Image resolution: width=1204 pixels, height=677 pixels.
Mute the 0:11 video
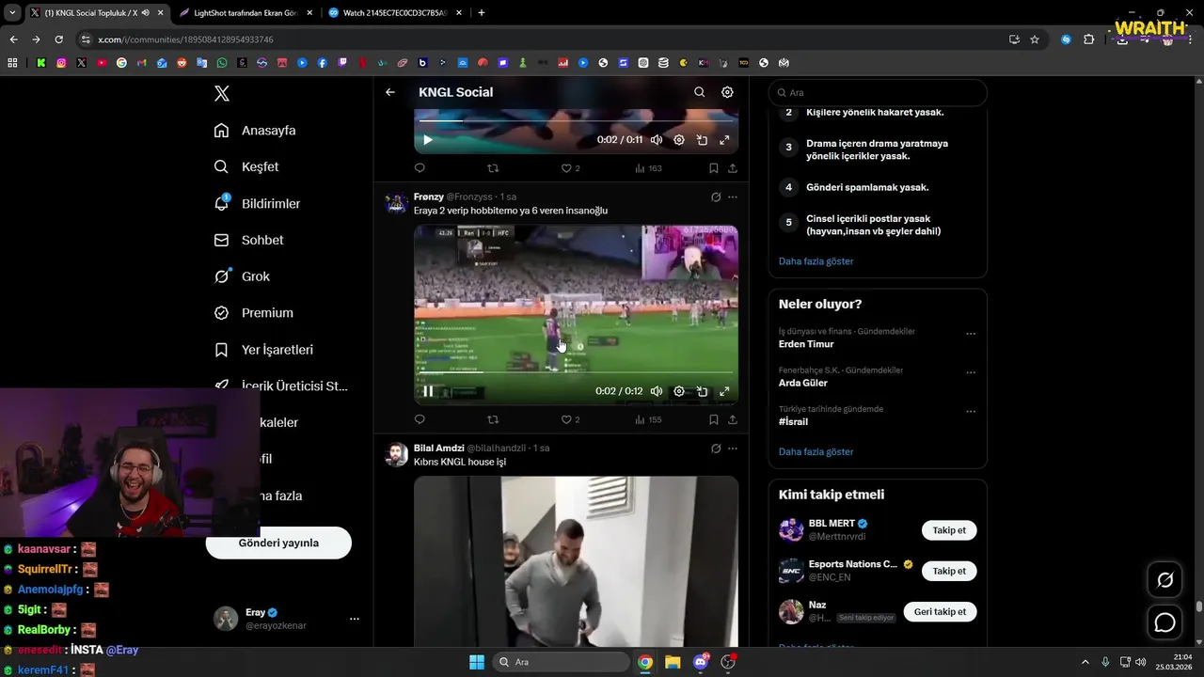point(657,140)
